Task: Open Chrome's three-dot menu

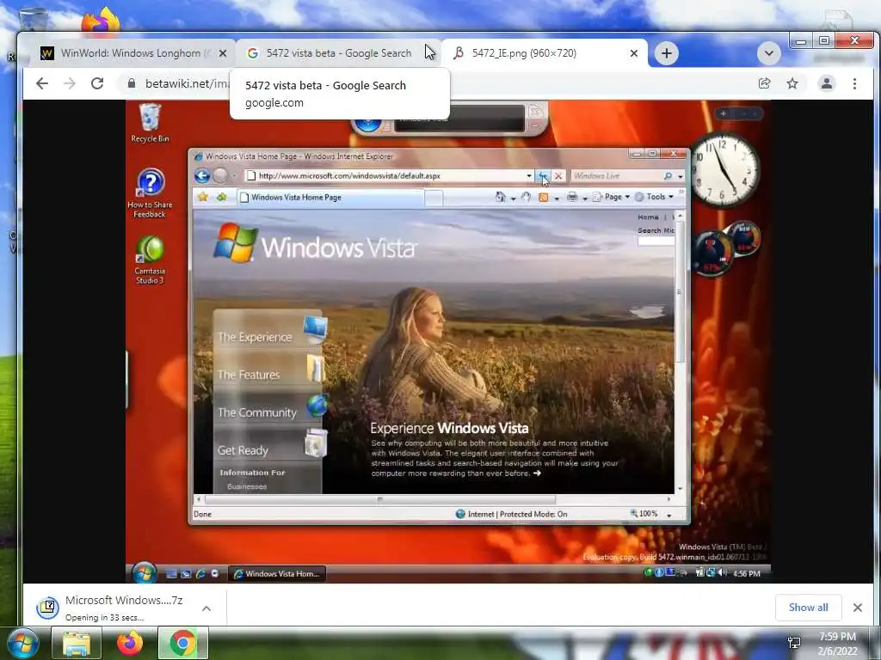Action: tap(854, 83)
